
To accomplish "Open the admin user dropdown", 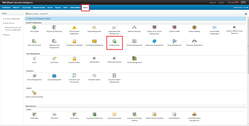I will tap(212, 2).
